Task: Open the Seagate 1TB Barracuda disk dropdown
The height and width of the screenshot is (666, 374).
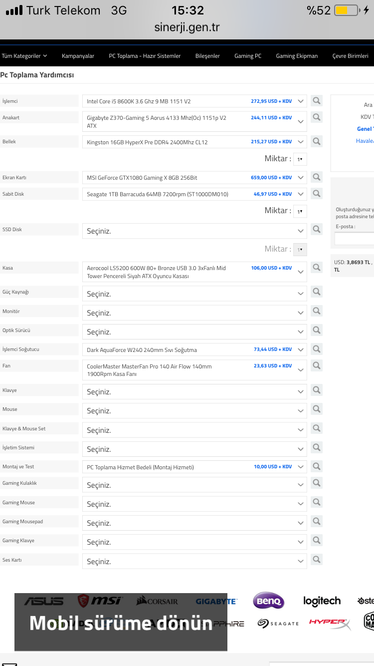Action: (194, 194)
